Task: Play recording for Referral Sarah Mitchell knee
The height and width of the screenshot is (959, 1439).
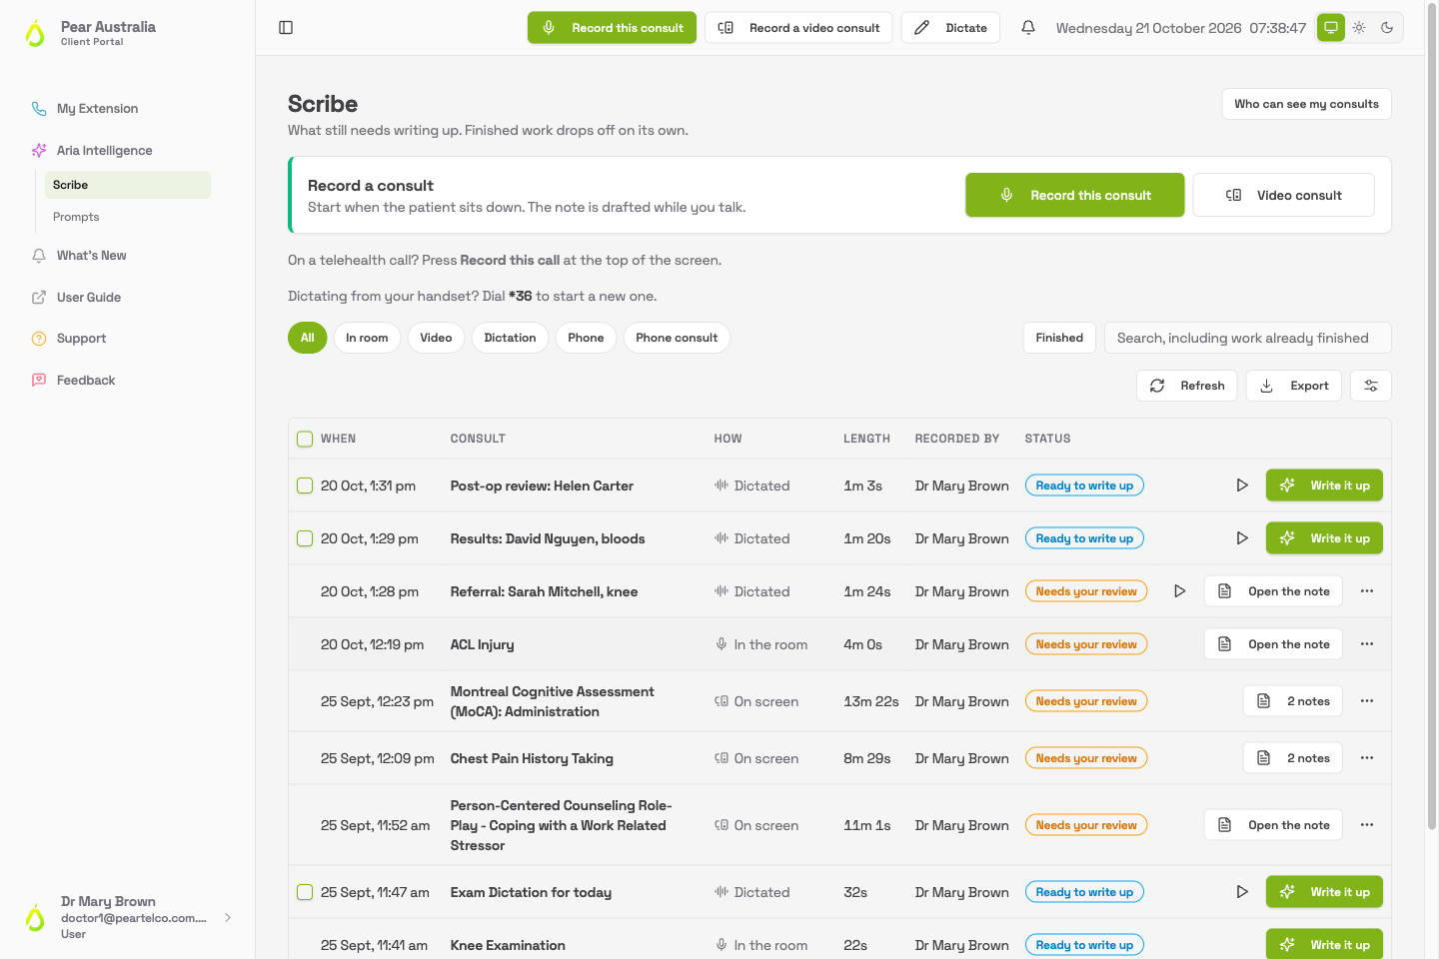Action: click(x=1180, y=591)
